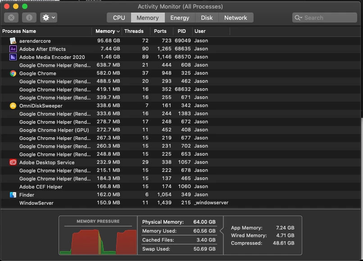Image resolution: width=363 pixels, height=261 pixels.
Task: Click the 1,439 ports value for WindowServer
Action: coord(164,202)
